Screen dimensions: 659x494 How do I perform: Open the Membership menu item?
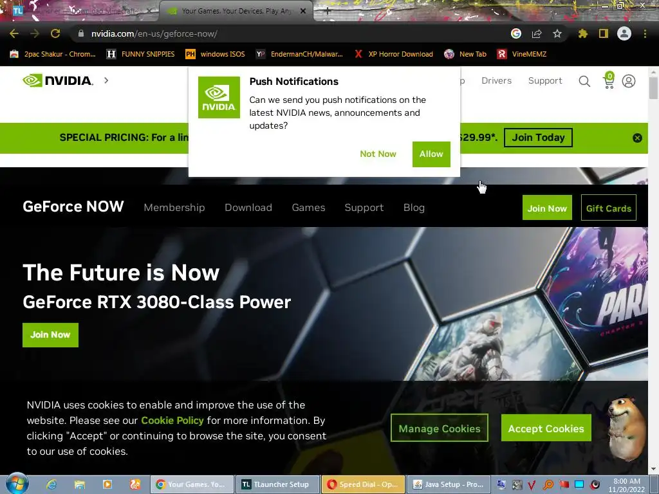click(174, 208)
